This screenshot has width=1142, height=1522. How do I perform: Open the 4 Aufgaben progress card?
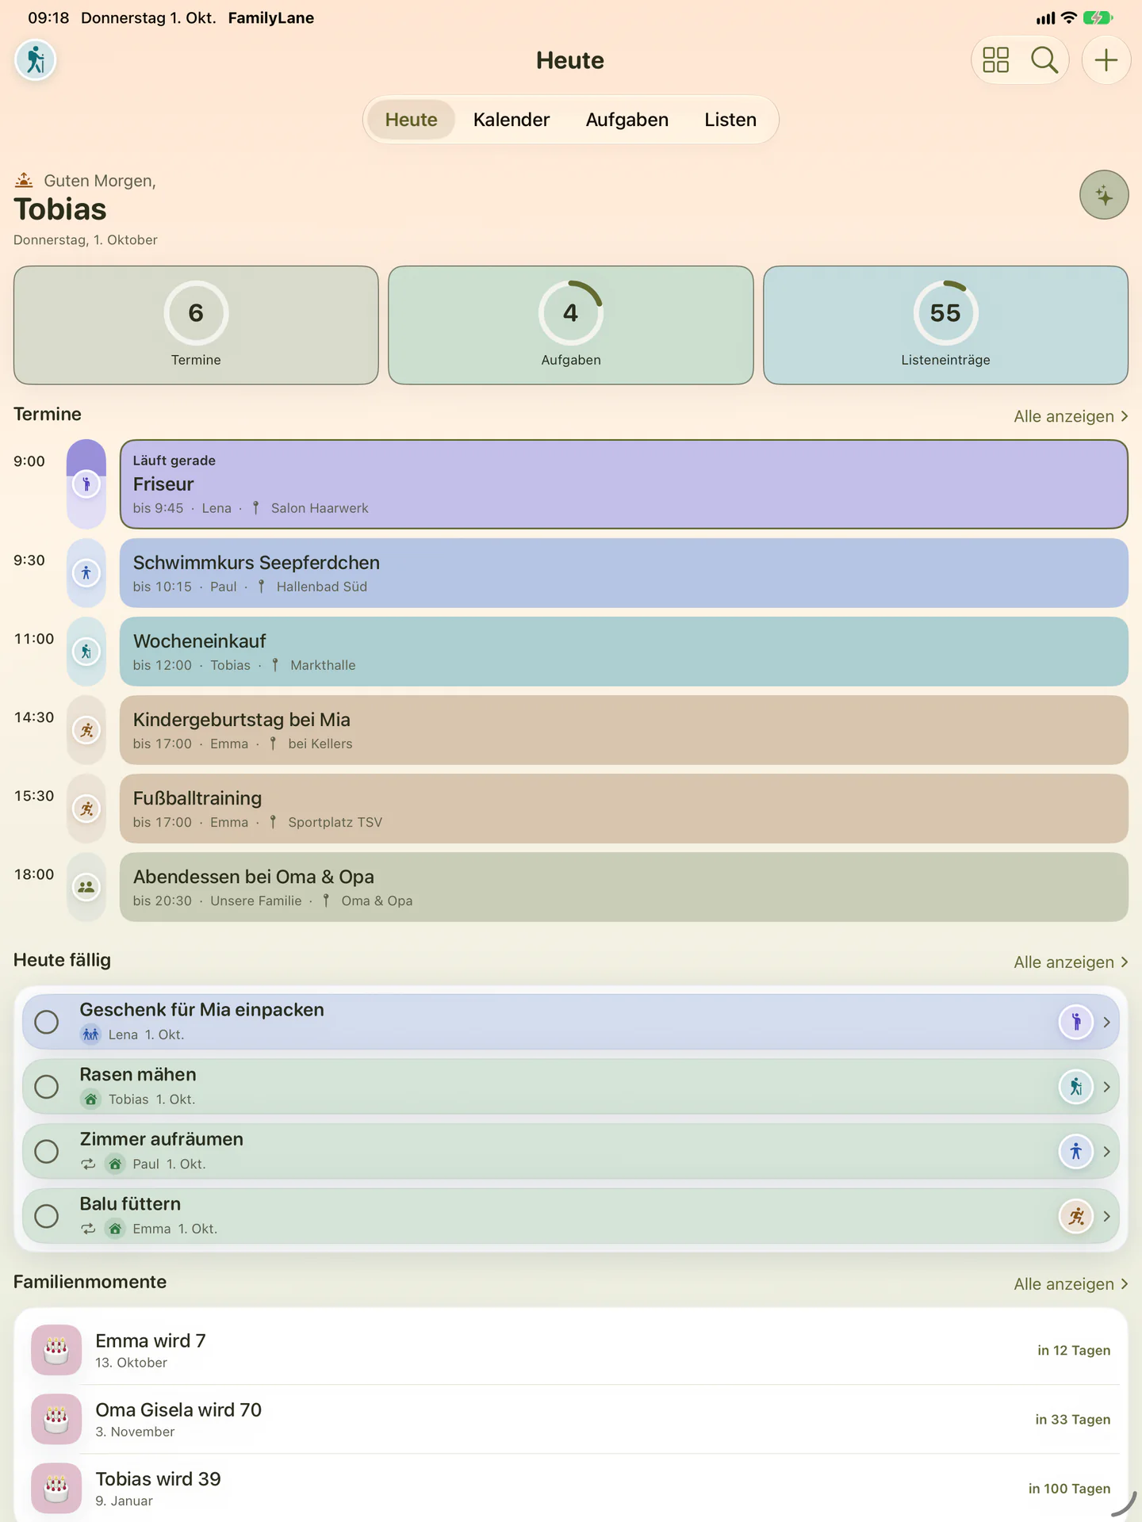[x=571, y=325]
